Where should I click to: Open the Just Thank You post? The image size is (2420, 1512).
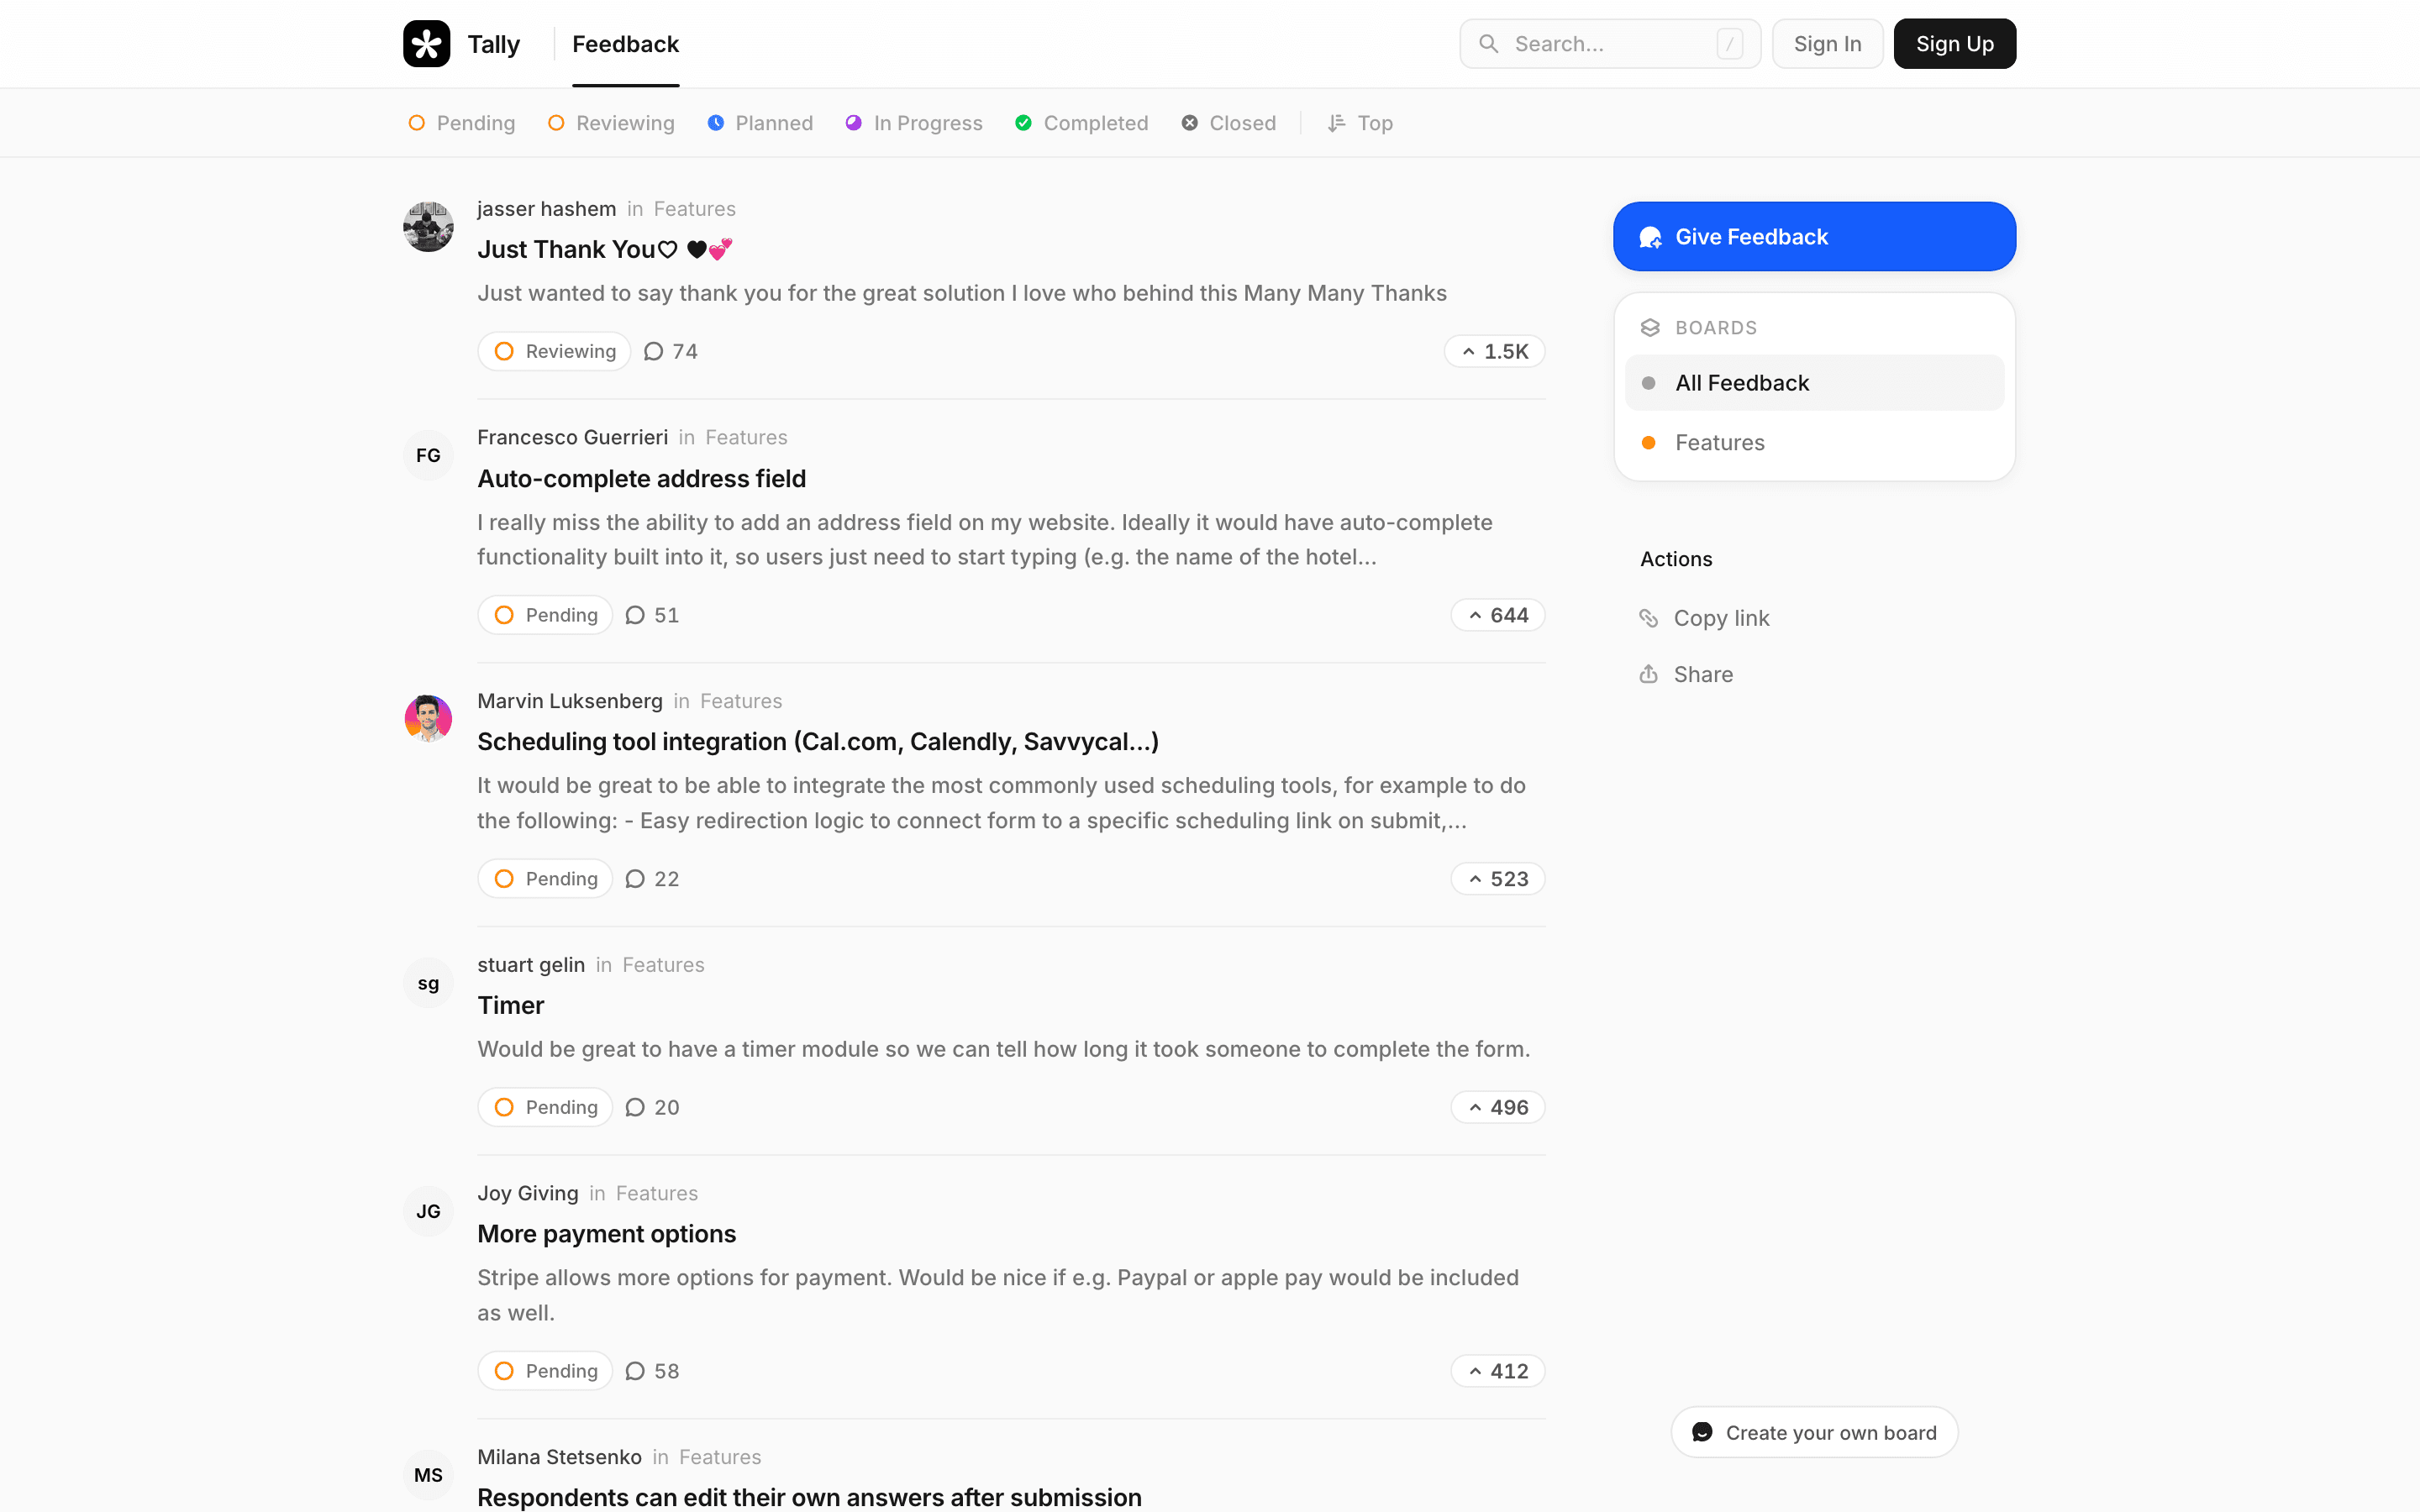[x=605, y=249]
